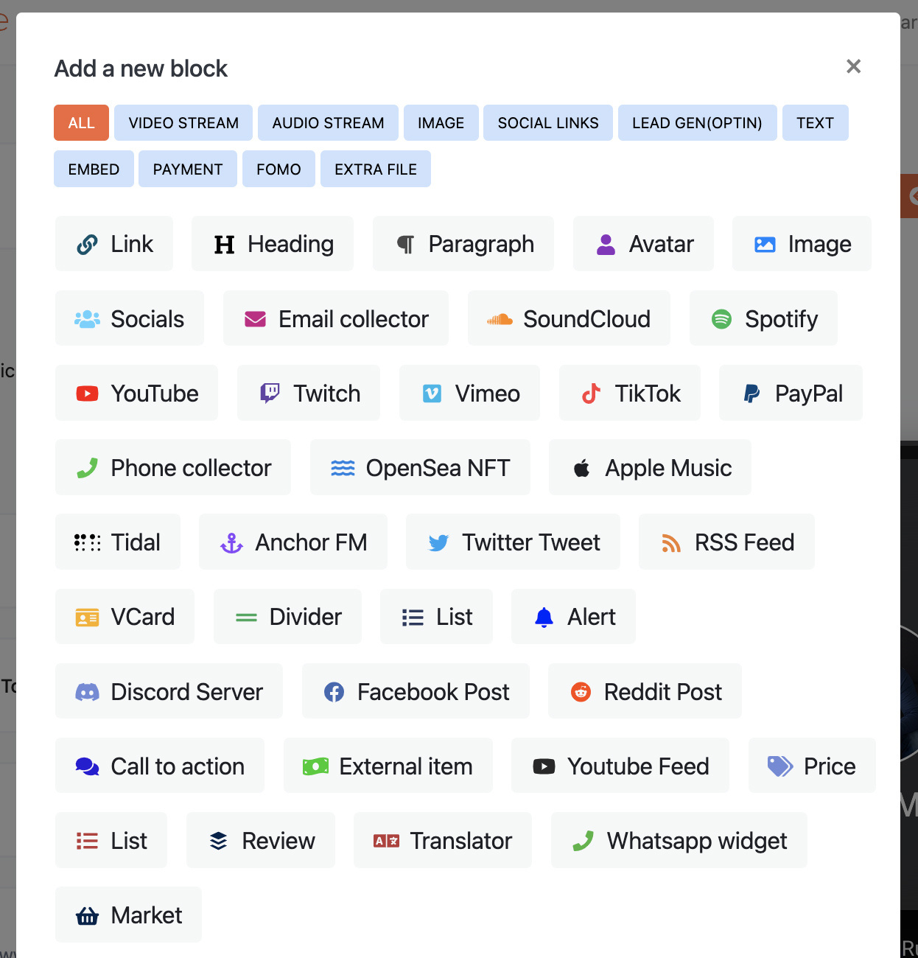Viewport: 918px width, 958px height.
Task: Click the phone icon on Phone collector
Action: pyautogui.click(x=87, y=468)
